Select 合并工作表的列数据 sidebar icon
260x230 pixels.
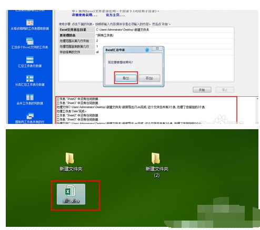click(30, 97)
